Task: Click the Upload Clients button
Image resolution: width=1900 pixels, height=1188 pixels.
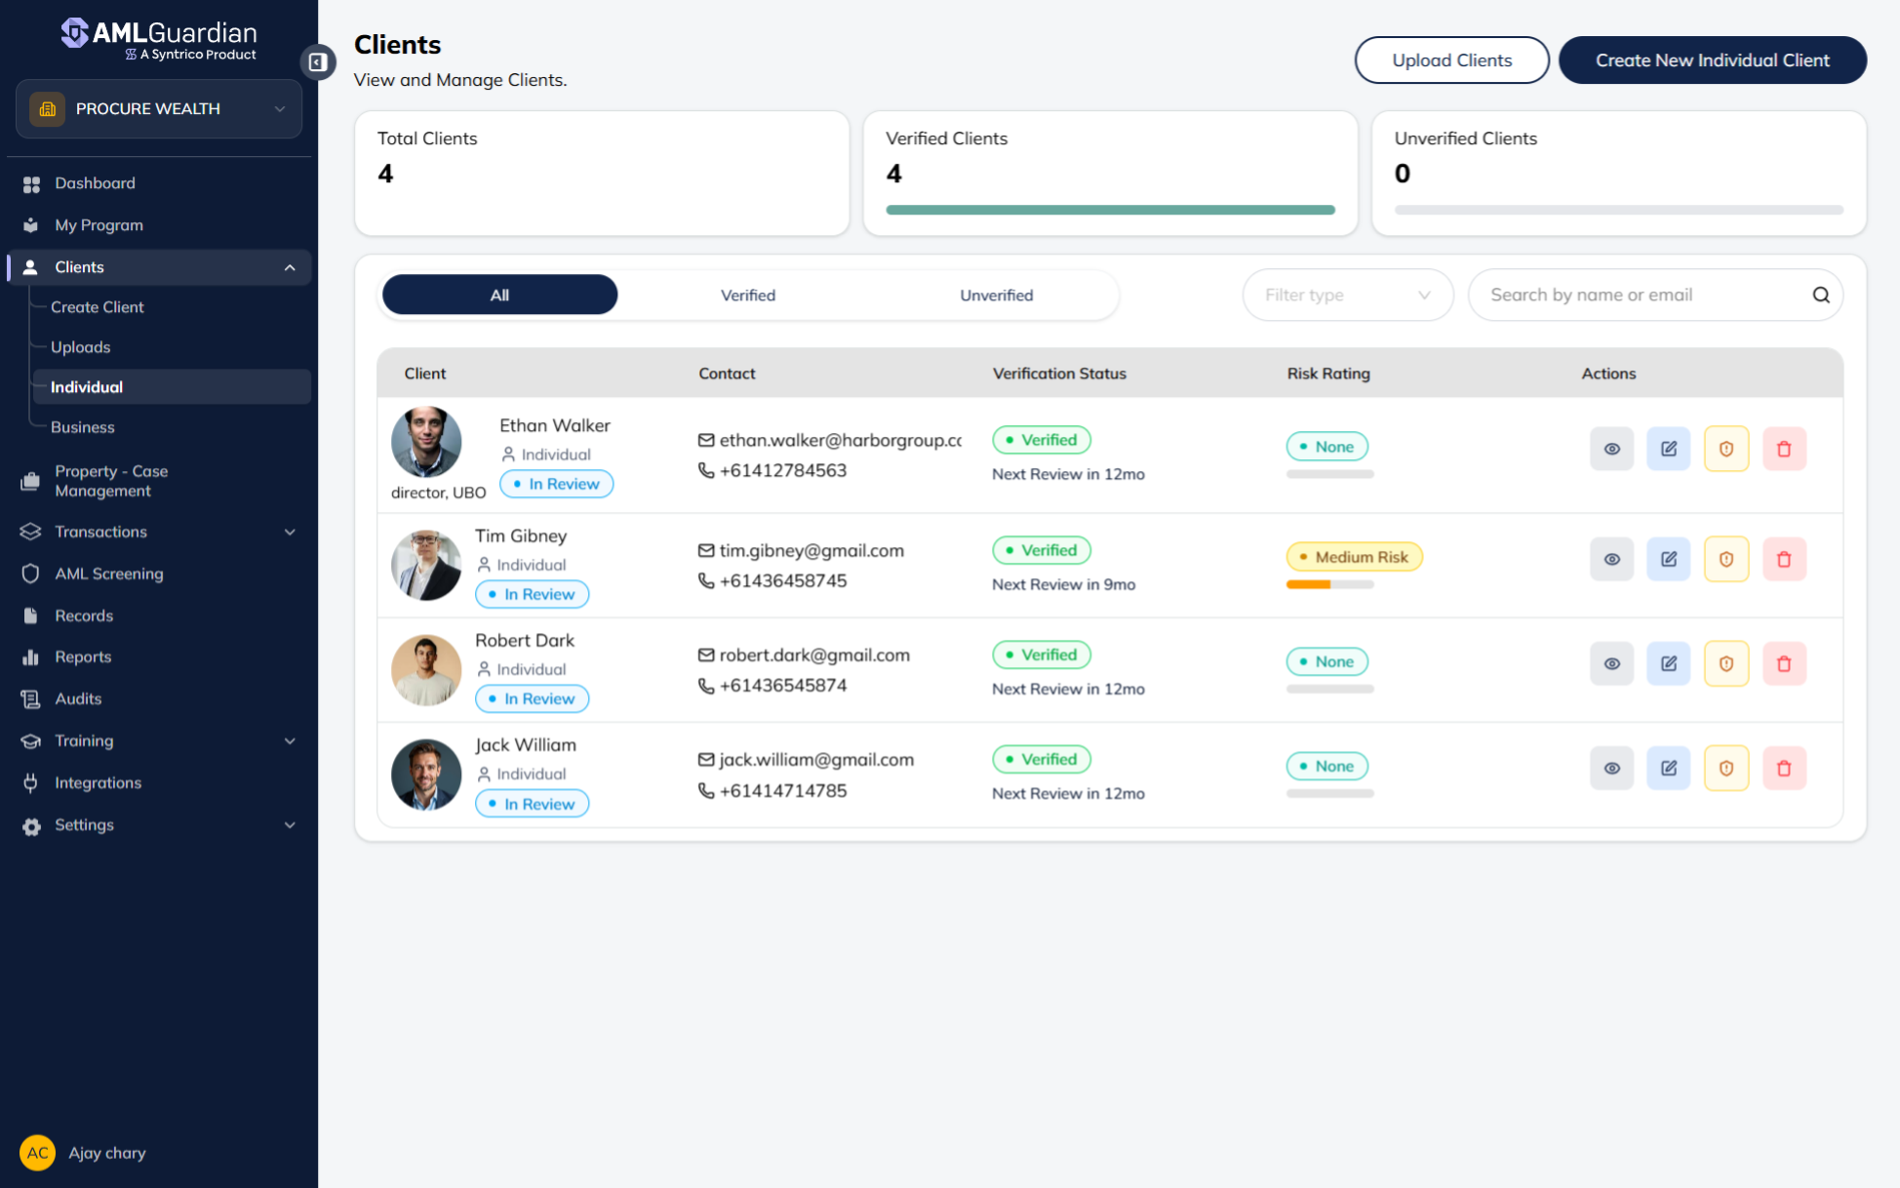Action: coord(1451,60)
